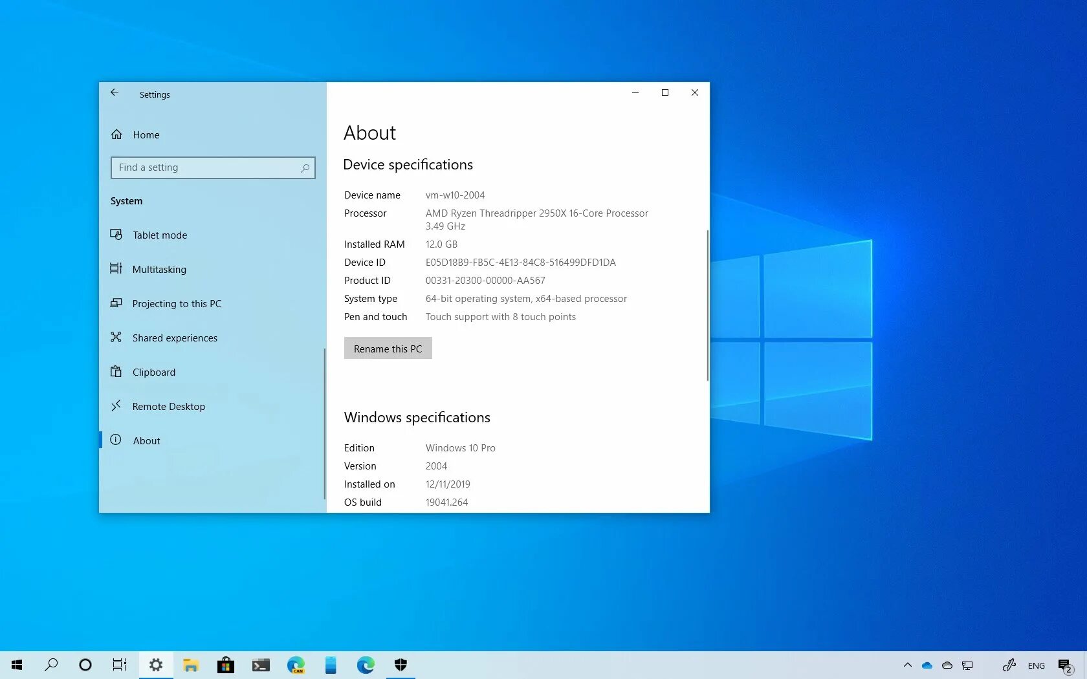Click the Device ID value E05D18B9-FB5C…

[x=520, y=263]
